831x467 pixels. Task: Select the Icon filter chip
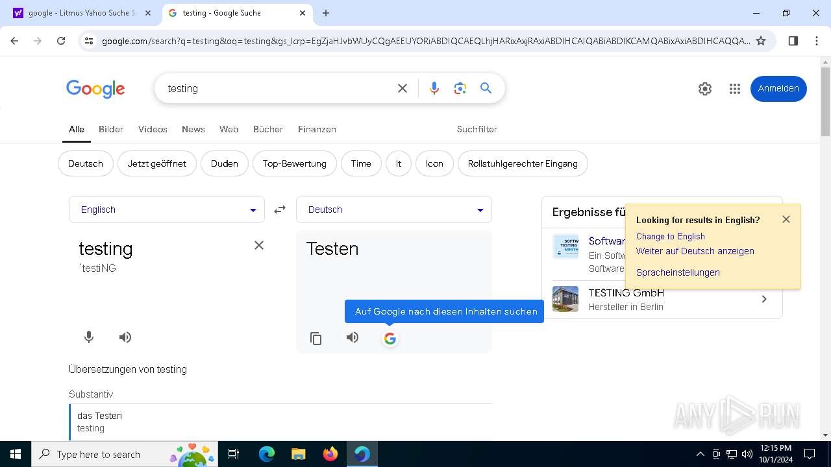coord(434,163)
